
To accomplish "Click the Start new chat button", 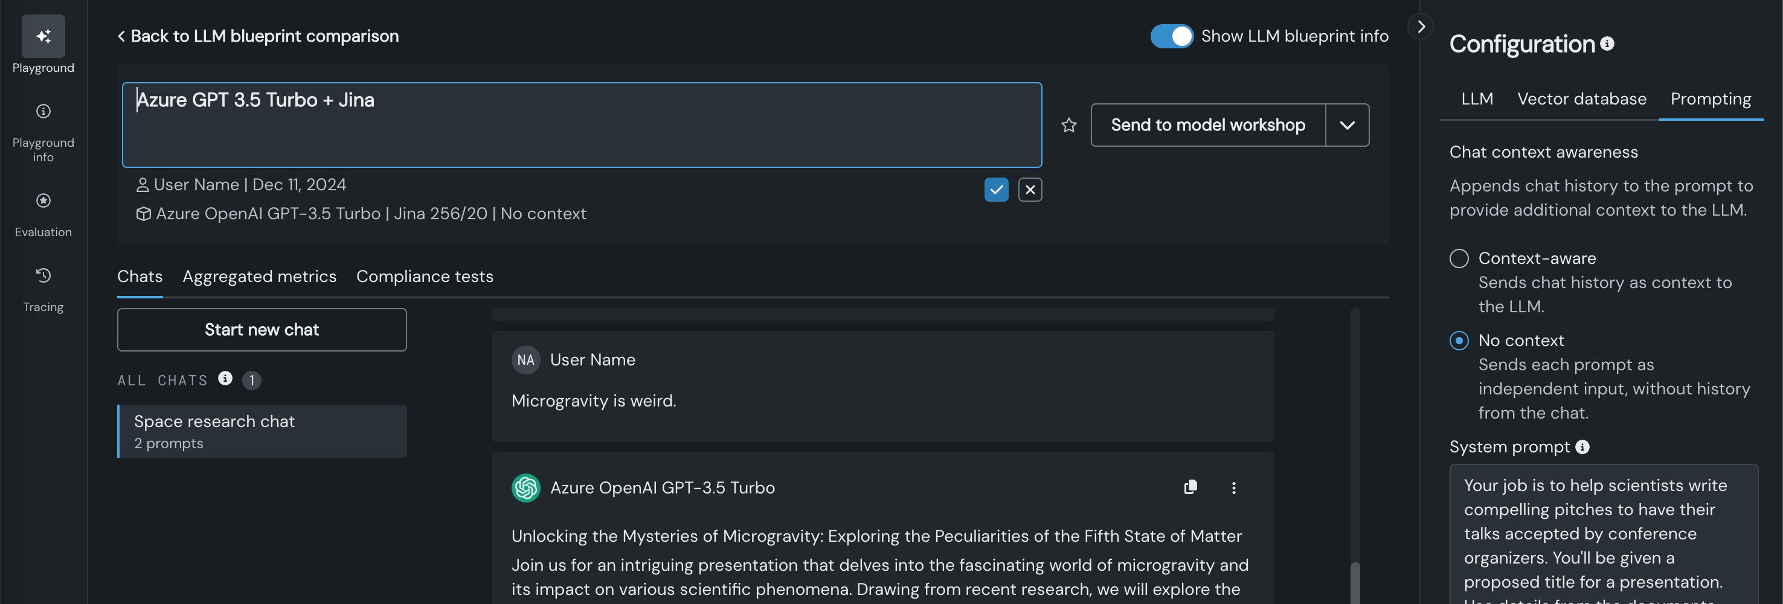I will (262, 330).
